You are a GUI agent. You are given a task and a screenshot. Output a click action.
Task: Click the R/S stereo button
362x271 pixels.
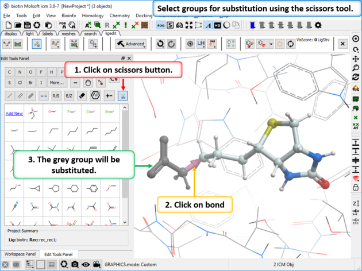[56, 95]
